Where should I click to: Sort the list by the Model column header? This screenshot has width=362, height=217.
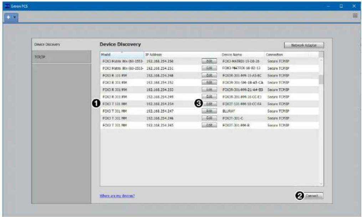pyautogui.click(x=122, y=55)
